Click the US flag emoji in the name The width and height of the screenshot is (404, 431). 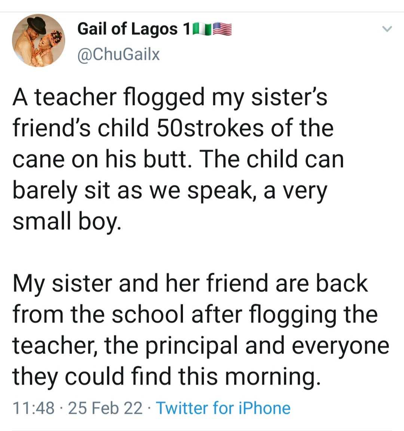coord(222,30)
